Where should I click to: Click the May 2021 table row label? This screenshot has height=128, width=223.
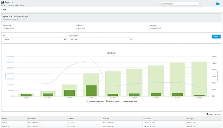click(6, 127)
